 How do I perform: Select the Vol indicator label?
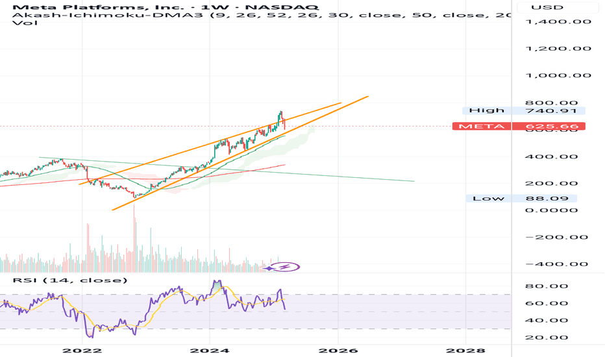(25, 23)
